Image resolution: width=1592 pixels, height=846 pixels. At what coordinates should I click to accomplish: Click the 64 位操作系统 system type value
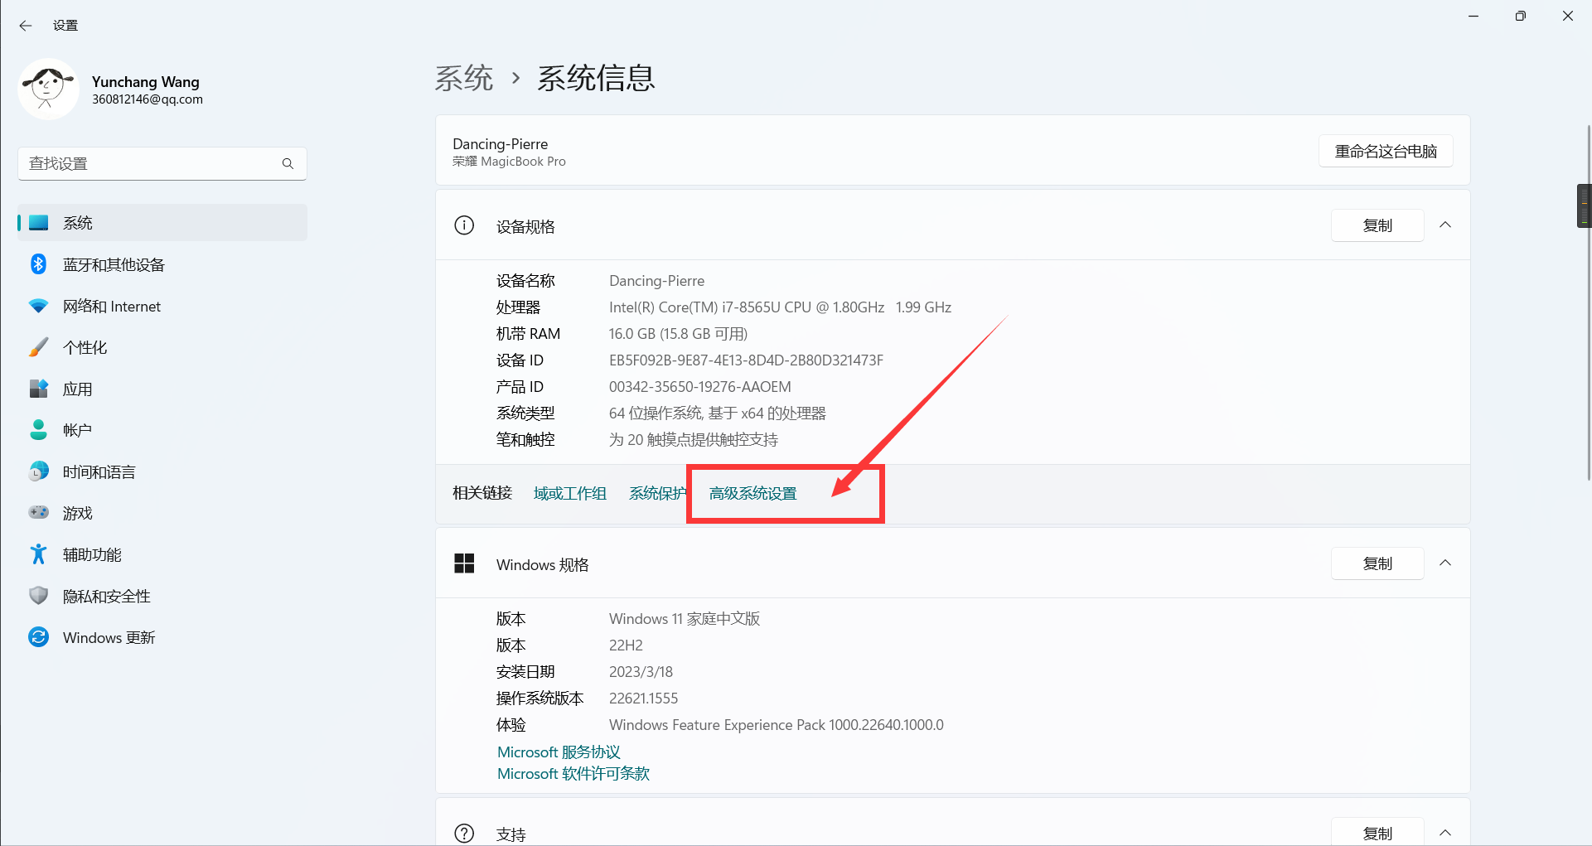tap(718, 413)
